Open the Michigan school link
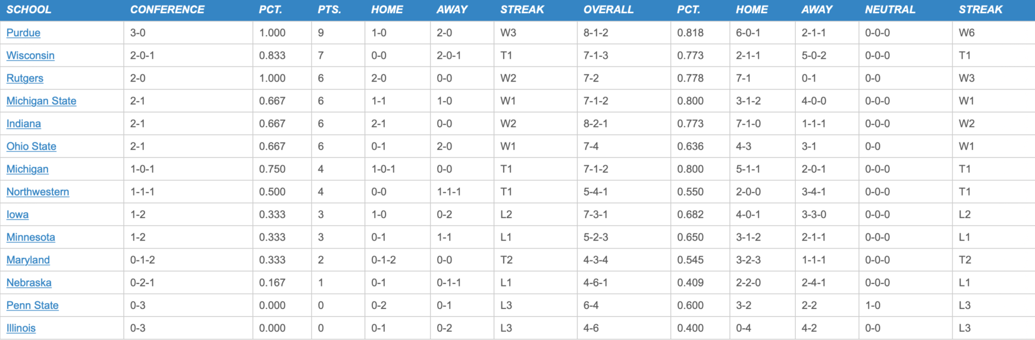This screenshot has height=340, width=1035. point(27,169)
